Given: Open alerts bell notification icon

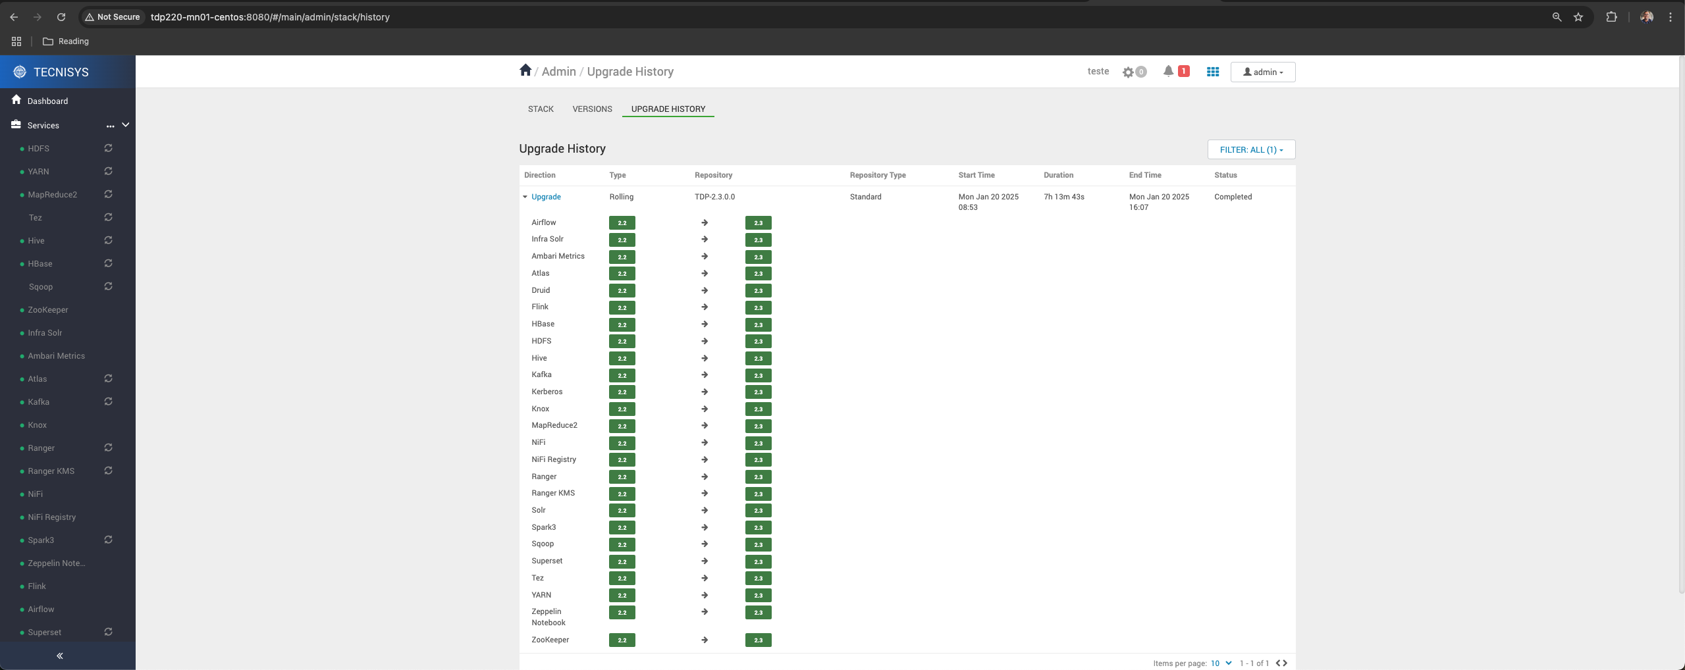Looking at the screenshot, I should tap(1168, 71).
